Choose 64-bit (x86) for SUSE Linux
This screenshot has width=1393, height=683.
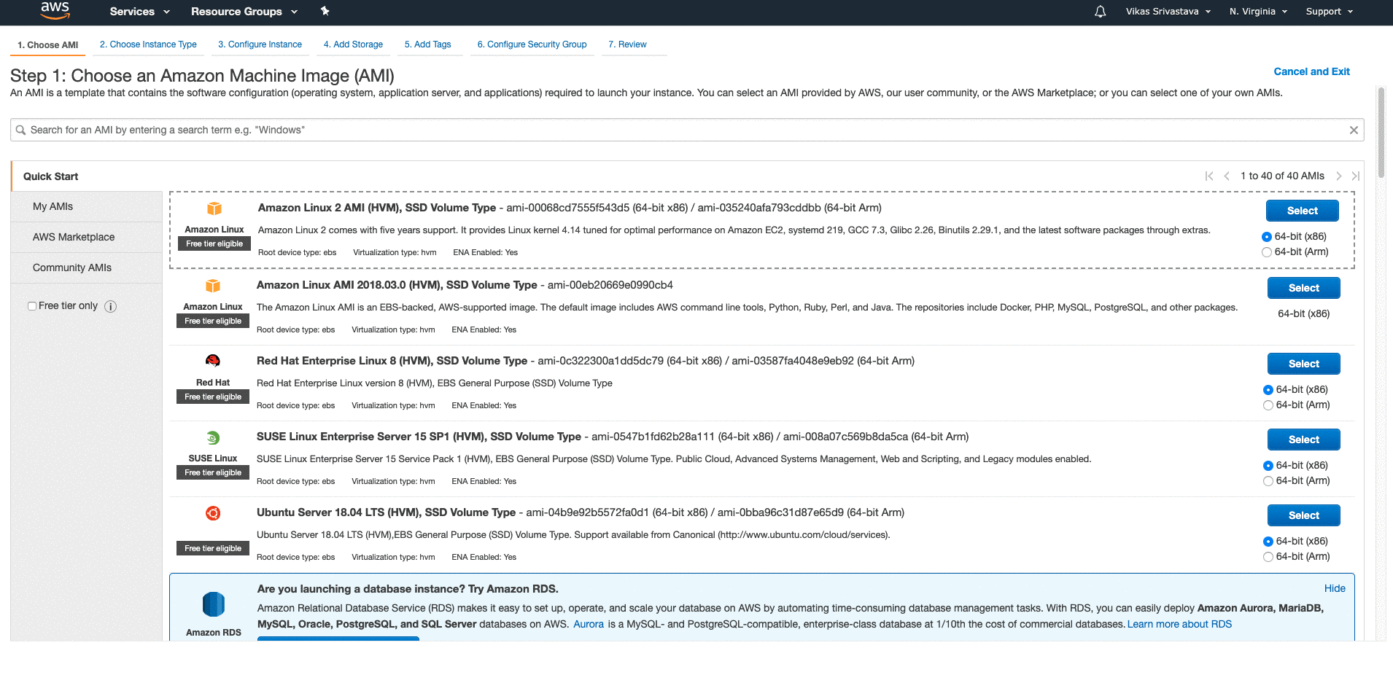pyautogui.click(x=1268, y=466)
